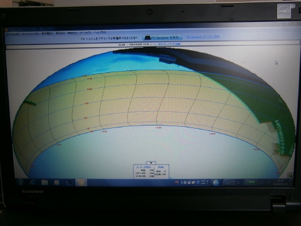Open the ツール (Tools) menu
Image resolution: width=301 pixels, height=226 pixels.
click(85, 33)
